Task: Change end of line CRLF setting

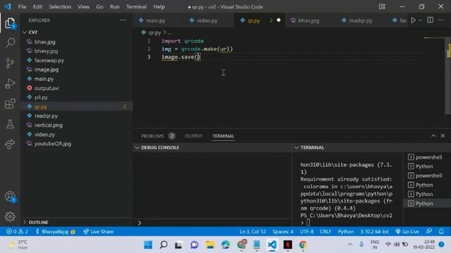Action: click(326, 231)
